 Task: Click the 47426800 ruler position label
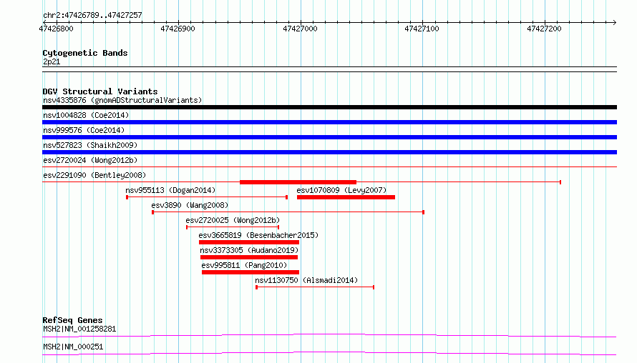coord(56,29)
